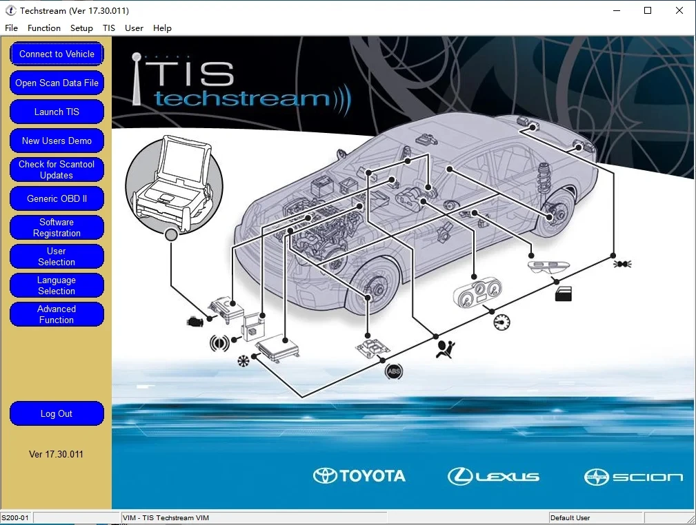Open the Setup menu
Image resolution: width=696 pixels, height=525 pixels.
(x=81, y=28)
